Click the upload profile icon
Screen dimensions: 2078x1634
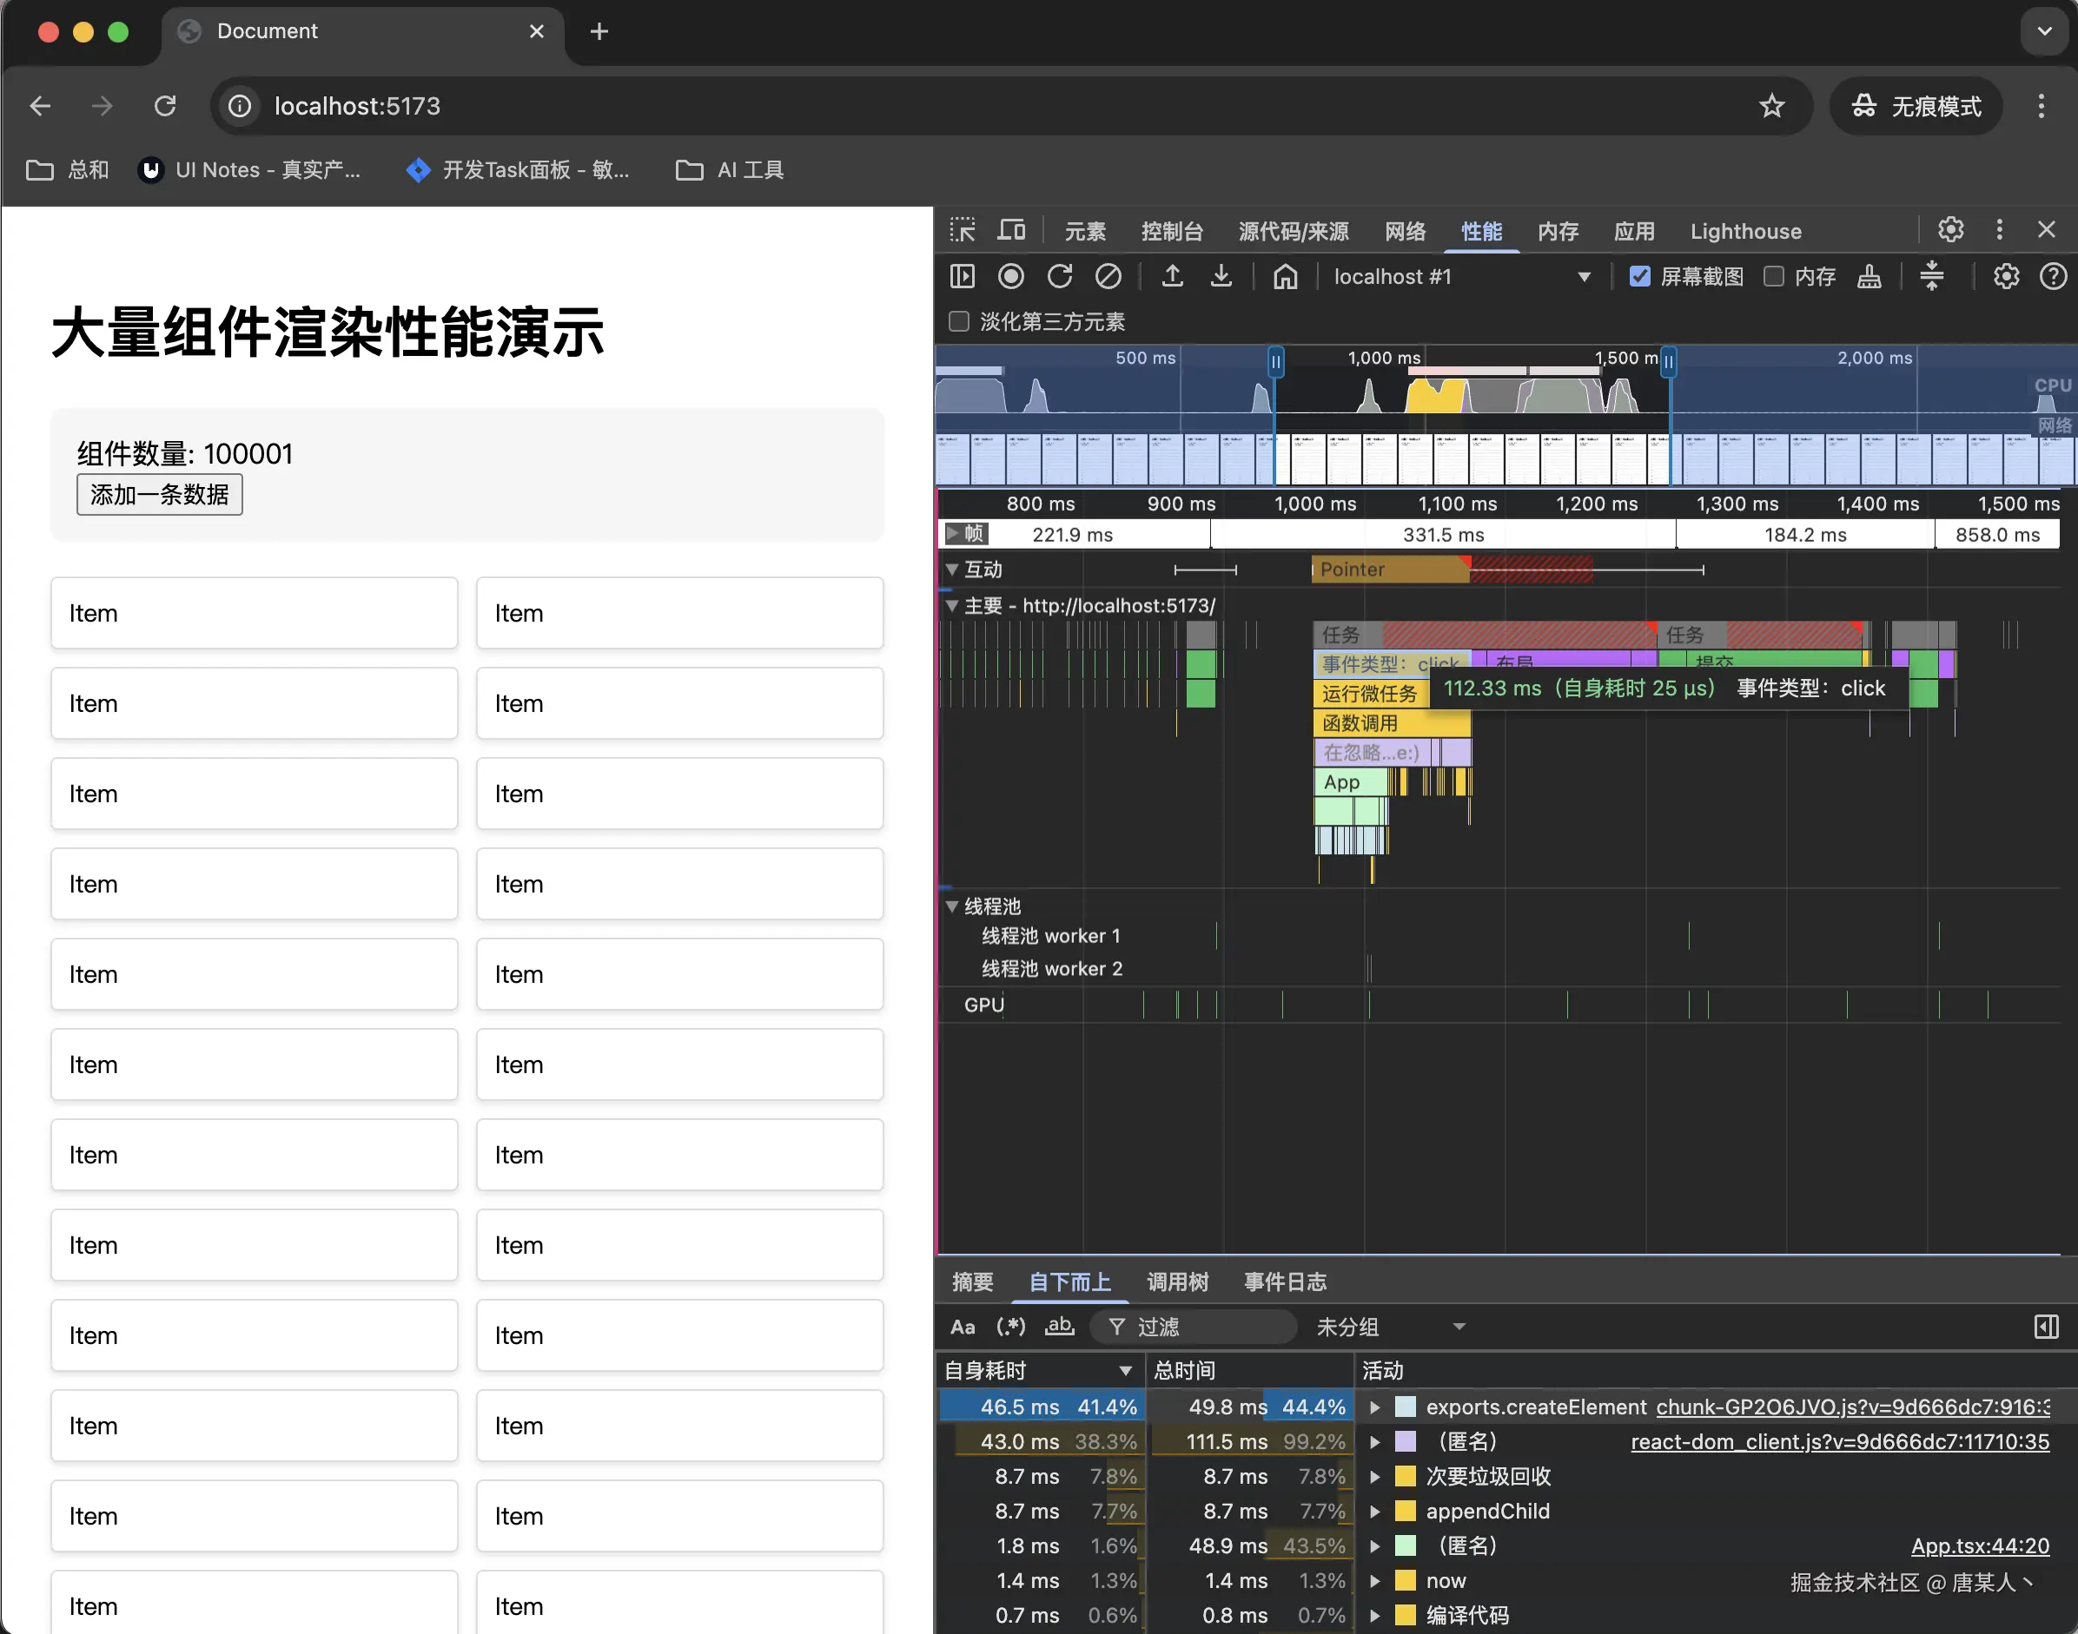pyautogui.click(x=1172, y=276)
